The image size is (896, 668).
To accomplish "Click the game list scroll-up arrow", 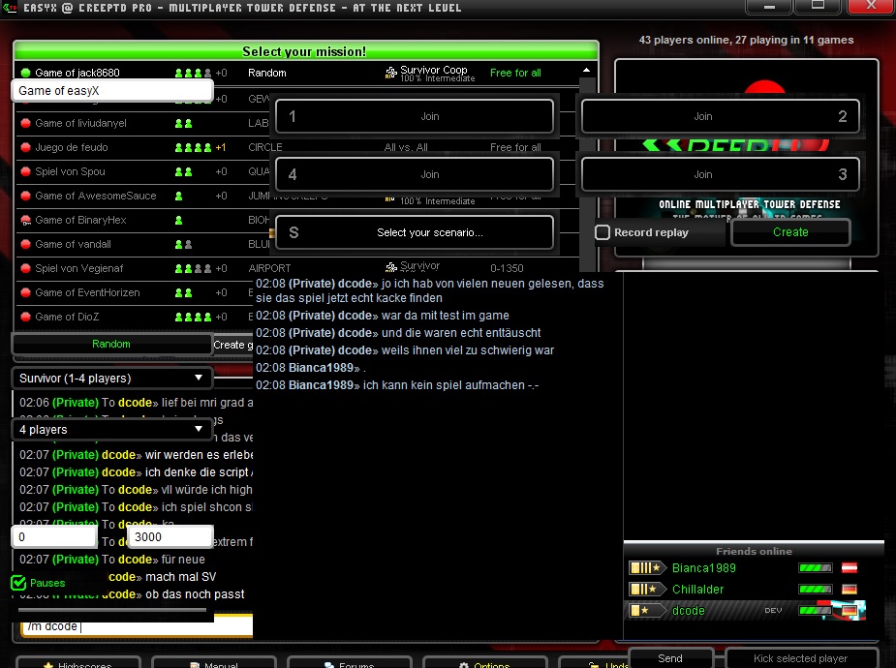I will (x=586, y=71).
